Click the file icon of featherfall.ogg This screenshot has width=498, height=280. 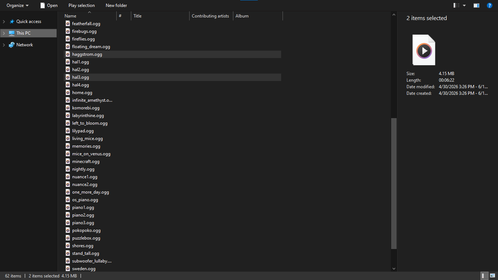pyautogui.click(x=68, y=23)
